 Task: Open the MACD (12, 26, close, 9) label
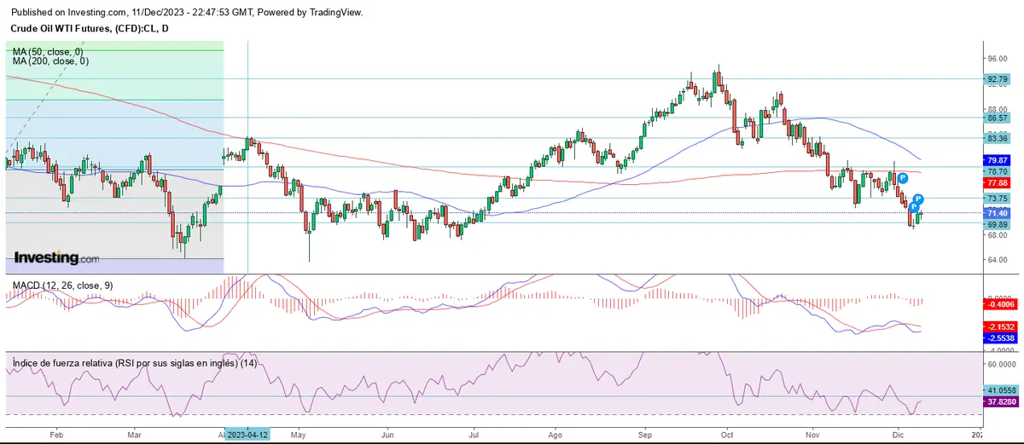pos(61,285)
